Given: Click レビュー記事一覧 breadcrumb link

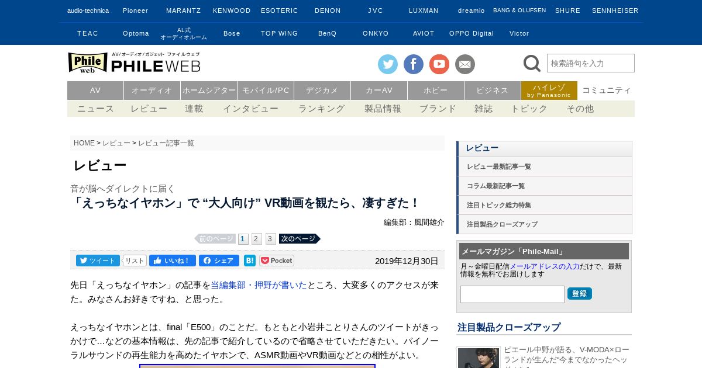Looking at the screenshot, I should [166, 143].
